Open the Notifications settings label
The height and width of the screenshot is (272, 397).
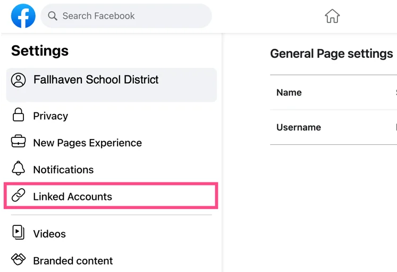(x=63, y=170)
